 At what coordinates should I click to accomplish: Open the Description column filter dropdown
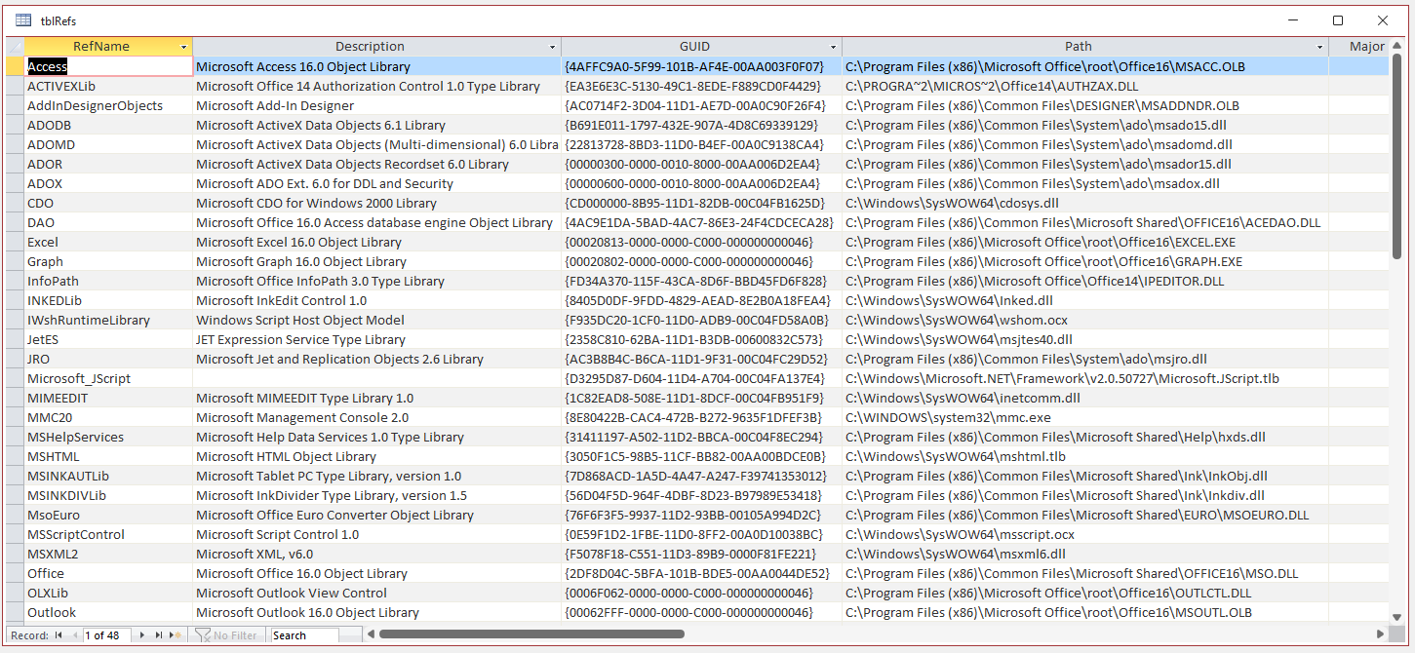tap(553, 47)
